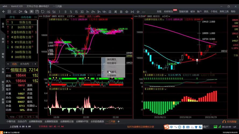239x134 pixels.
Task: Click the Sogou input method S icon
Action: pos(166,127)
